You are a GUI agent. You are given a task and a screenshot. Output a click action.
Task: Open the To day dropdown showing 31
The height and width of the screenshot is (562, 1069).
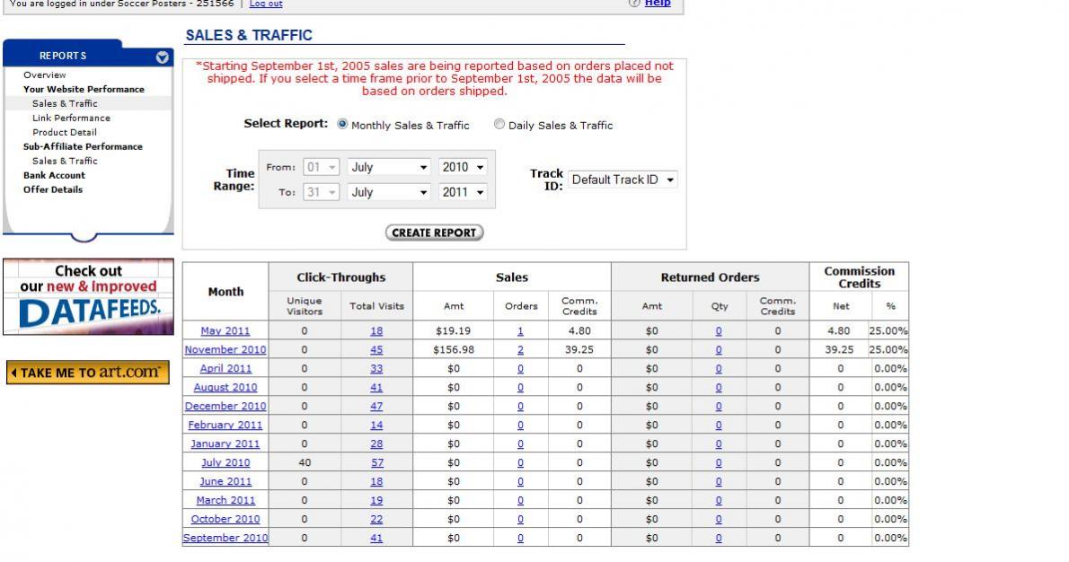[x=321, y=192]
